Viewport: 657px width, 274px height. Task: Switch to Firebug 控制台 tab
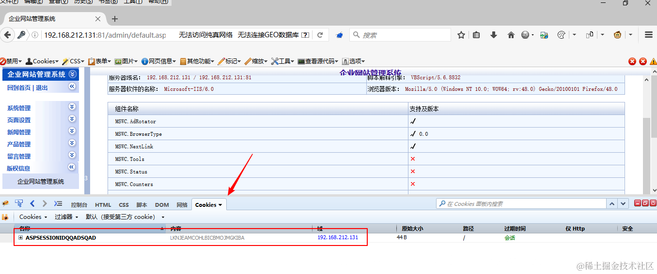point(79,205)
